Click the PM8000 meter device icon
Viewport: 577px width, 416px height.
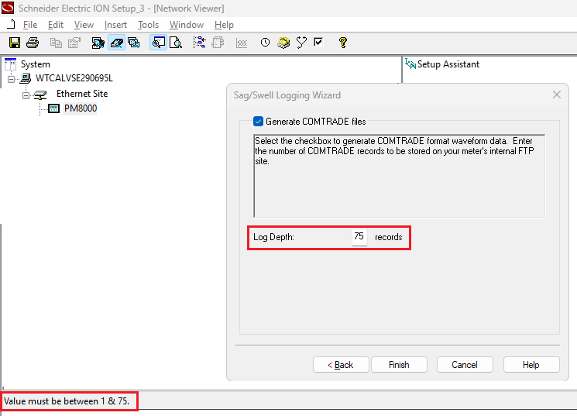53,108
